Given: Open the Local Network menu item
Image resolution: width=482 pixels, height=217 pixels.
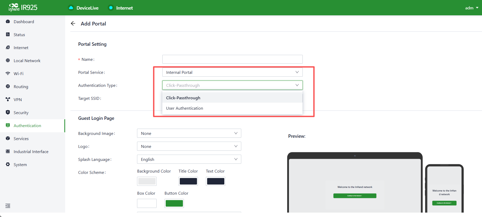Looking at the screenshot, I should click(33, 61).
